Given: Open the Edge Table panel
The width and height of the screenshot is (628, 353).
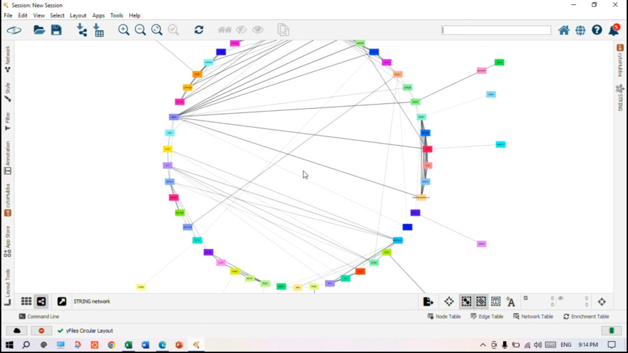Looking at the screenshot, I should (x=486, y=316).
